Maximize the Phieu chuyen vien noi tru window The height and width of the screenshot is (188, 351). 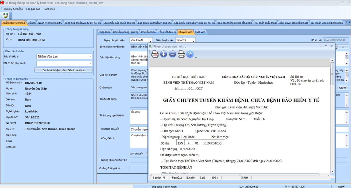pyautogui.click(x=326, y=46)
